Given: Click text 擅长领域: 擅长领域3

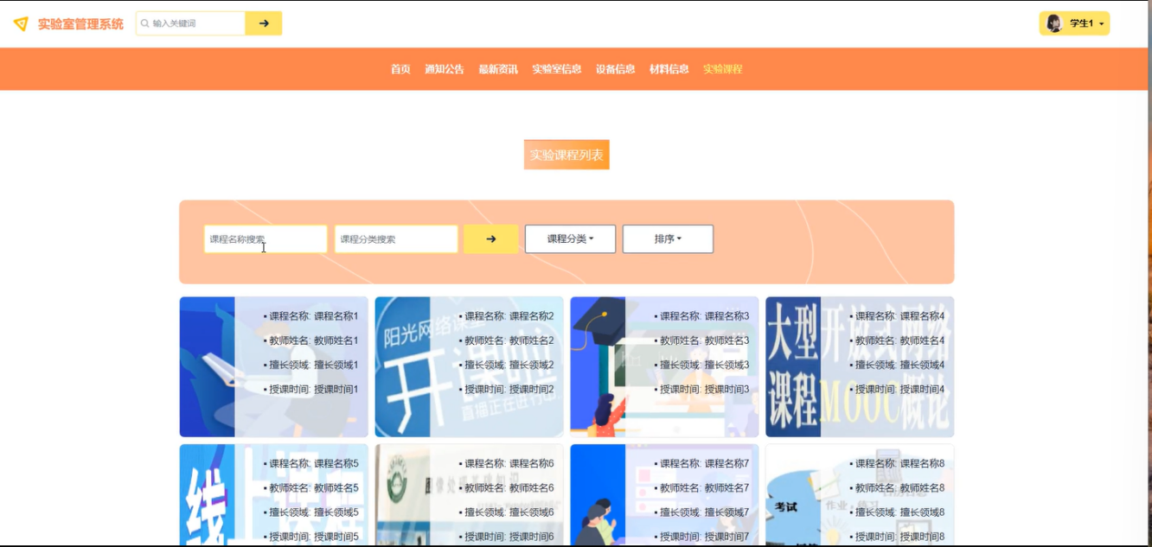Looking at the screenshot, I should point(704,365).
